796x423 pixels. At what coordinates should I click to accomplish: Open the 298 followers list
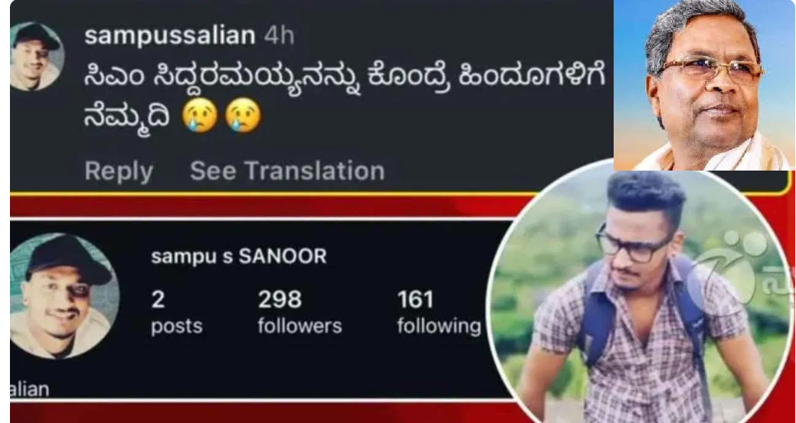tap(300, 313)
